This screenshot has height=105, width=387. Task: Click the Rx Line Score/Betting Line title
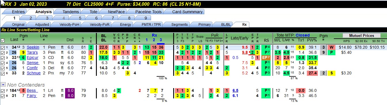pyautogui.click(x=26, y=30)
